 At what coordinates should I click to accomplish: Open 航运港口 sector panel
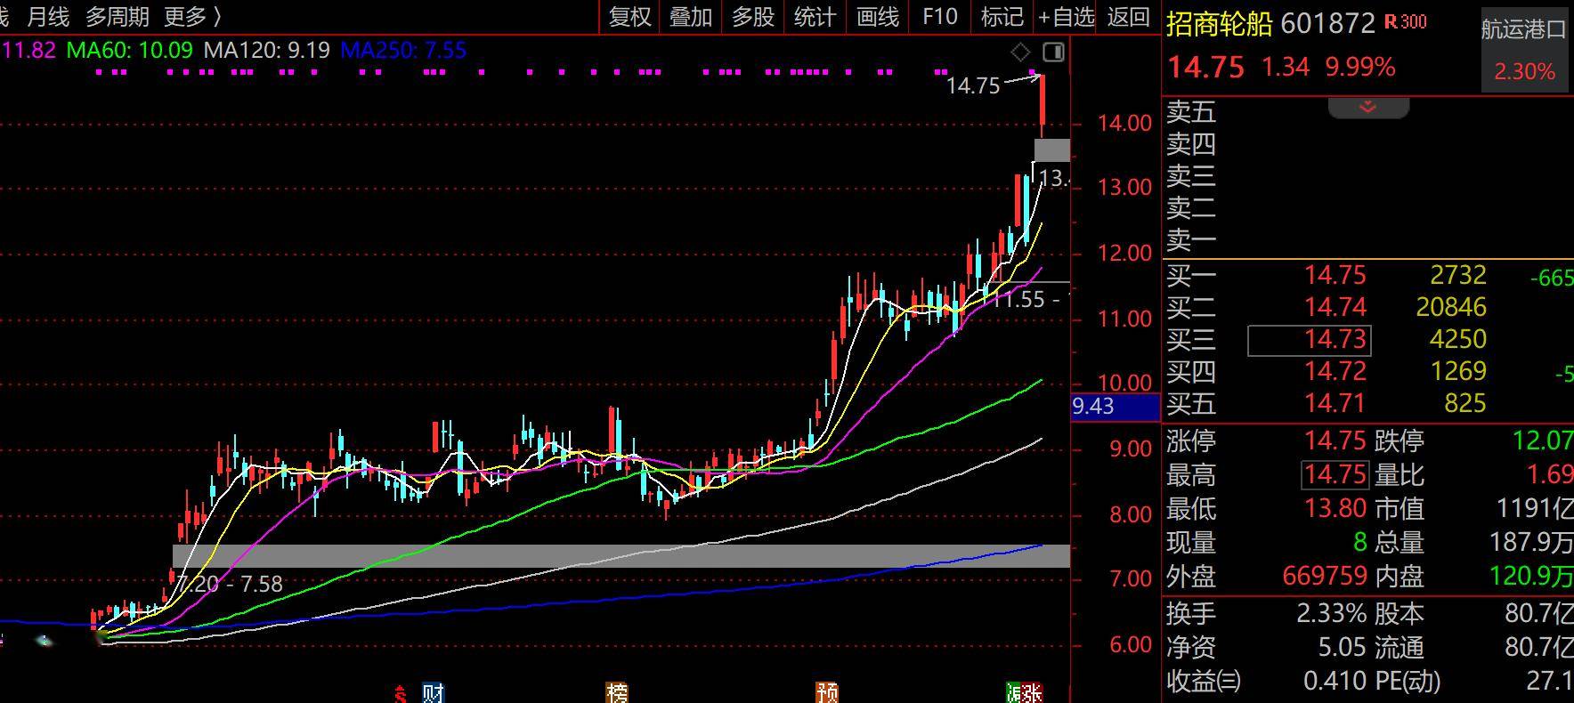point(1523,51)
